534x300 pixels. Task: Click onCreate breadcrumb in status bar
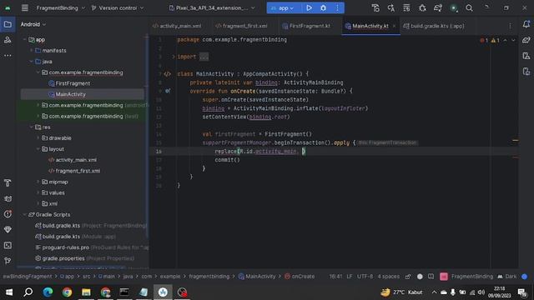click(x=300, y=277)
